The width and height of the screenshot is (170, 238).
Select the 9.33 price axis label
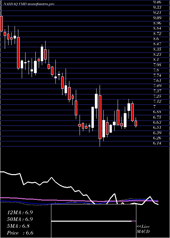[x=157, y=7]
